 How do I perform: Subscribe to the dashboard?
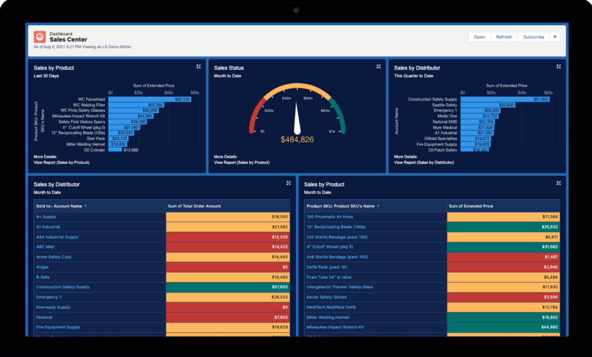534,37
